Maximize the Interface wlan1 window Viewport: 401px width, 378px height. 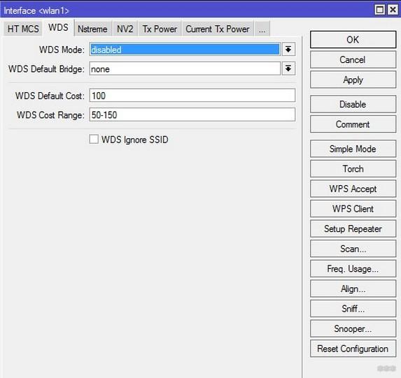point(379,10)
